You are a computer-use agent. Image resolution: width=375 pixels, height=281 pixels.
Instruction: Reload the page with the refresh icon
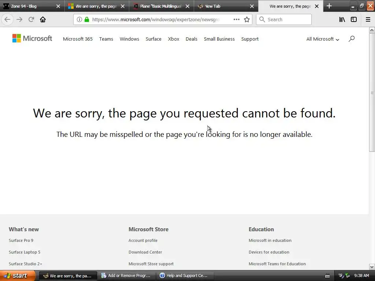click(x=31, y=19)
